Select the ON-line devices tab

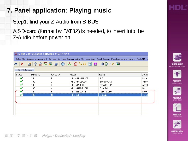tap(24, 70)
